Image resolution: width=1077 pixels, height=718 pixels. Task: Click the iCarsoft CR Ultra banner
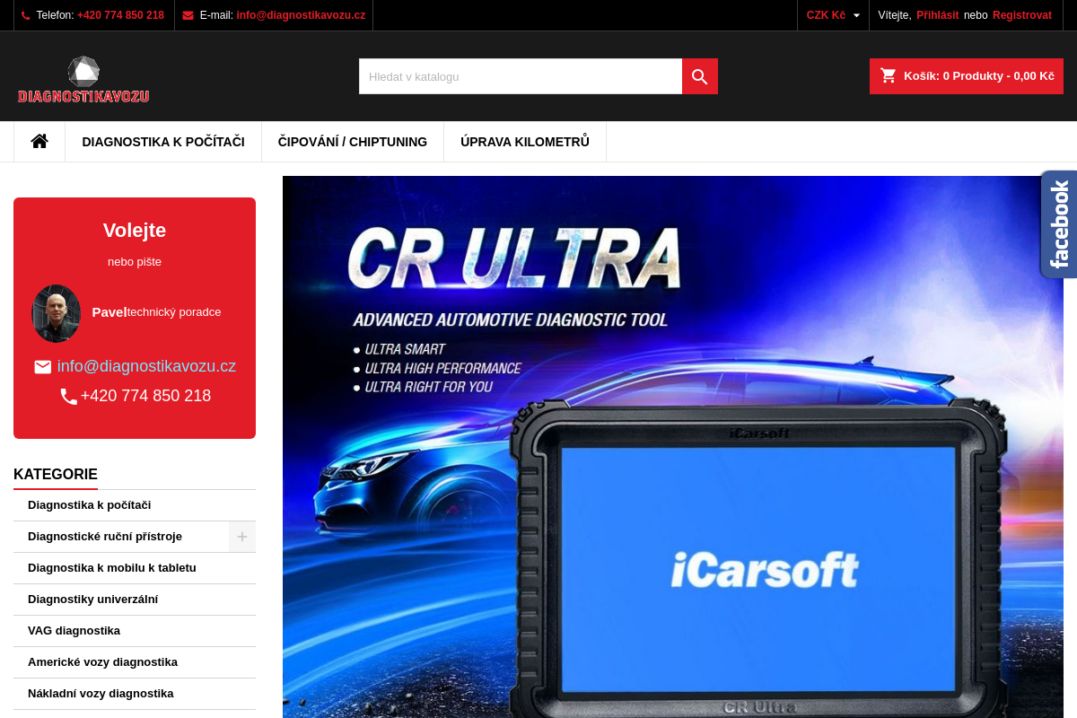[673, 449]
